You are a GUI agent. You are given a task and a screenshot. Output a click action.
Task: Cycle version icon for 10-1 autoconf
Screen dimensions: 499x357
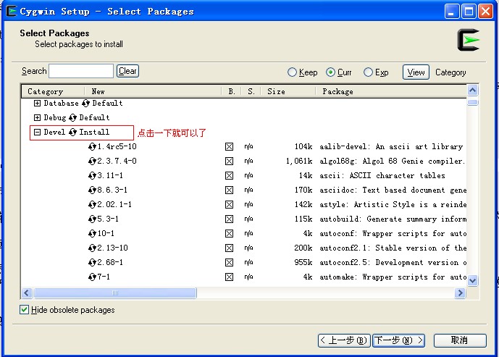pyautogui.click(x=92, y=234)
